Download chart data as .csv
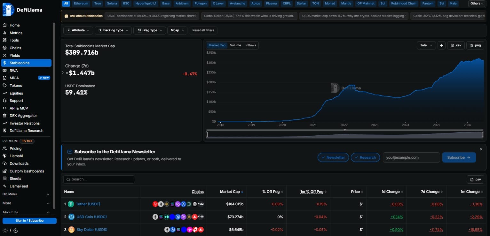The height and width of the screenshot is (236, 490). click(x=456, y=45)
